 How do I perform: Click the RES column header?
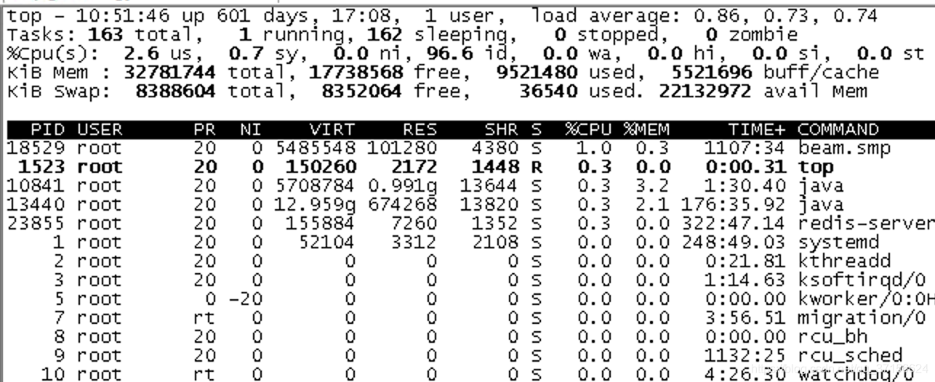pyautogui.click(x=420, y=130)
